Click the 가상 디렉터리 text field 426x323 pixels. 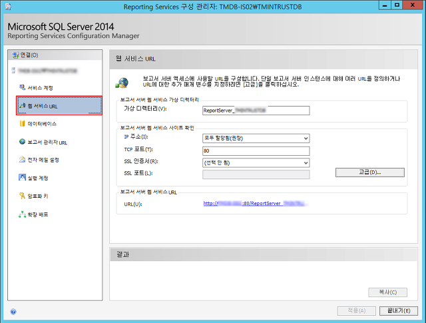256,111
